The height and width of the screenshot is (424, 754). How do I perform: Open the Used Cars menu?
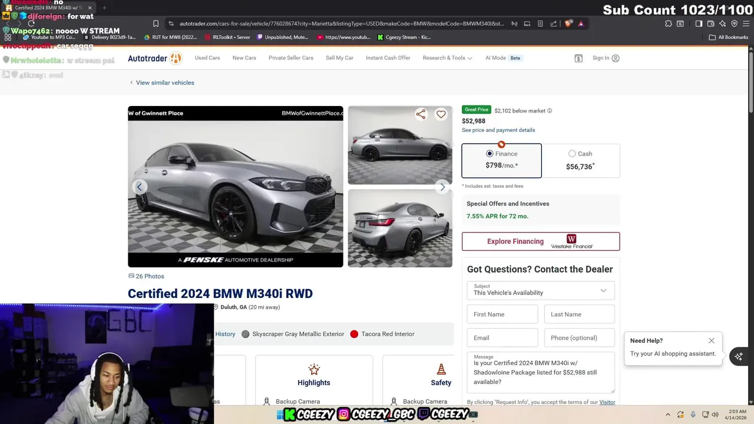point(207,58)
